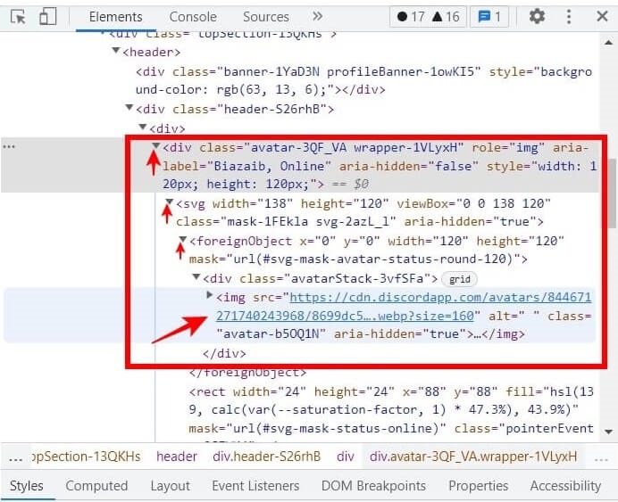Screen dimensions: 618x502
Task: Collapse the svg mask element
Action: 169,203
